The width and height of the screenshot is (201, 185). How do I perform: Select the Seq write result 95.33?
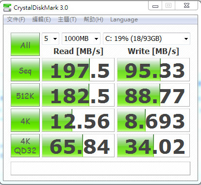click(x=153, y=70)
